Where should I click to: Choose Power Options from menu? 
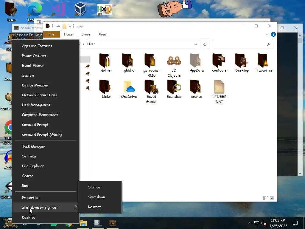pyautogui.click(x=46, y=56)
